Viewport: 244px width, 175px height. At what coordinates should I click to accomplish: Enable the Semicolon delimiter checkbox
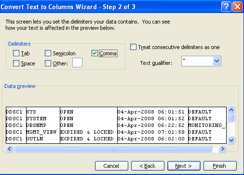(x=48, y=53)
